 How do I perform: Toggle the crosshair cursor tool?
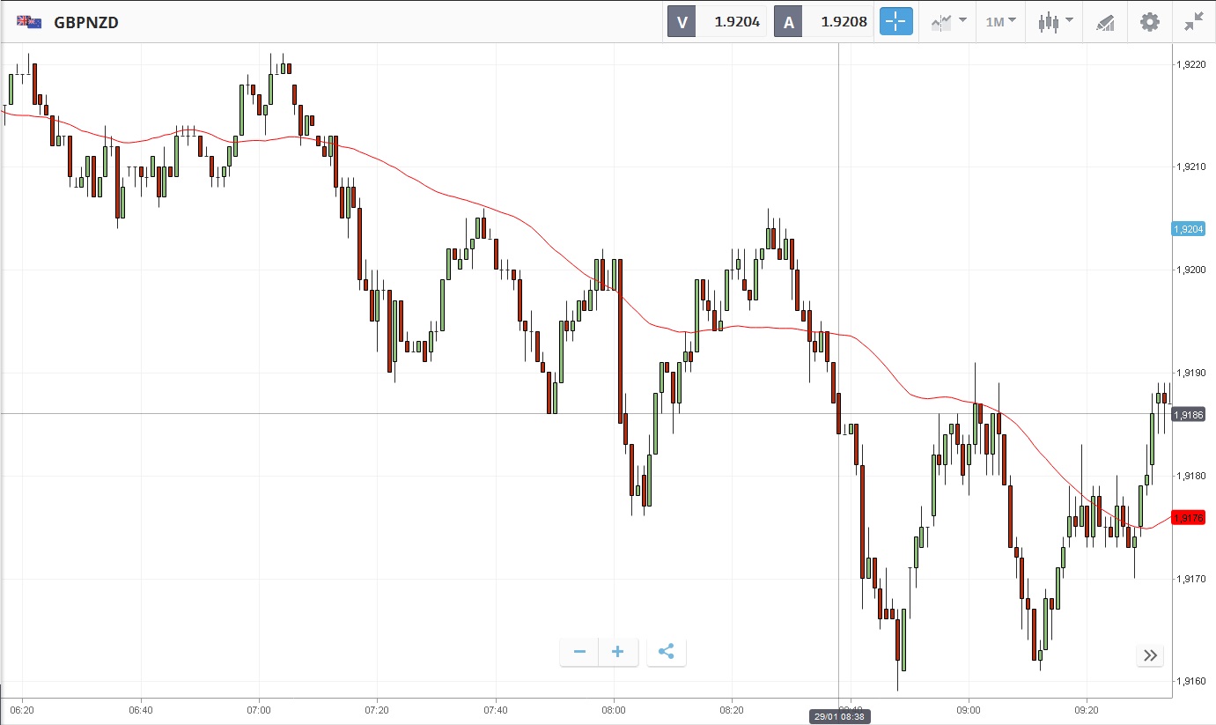895,22
